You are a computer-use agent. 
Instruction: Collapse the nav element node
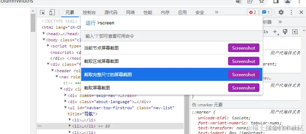pyautogui.click(x=57, y=77)
